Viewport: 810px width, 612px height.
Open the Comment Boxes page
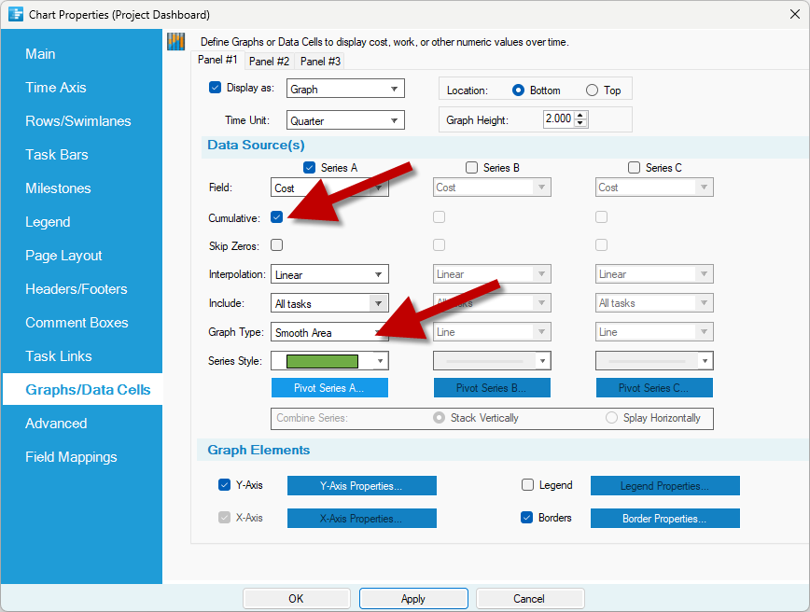click(x=77, y=322)
